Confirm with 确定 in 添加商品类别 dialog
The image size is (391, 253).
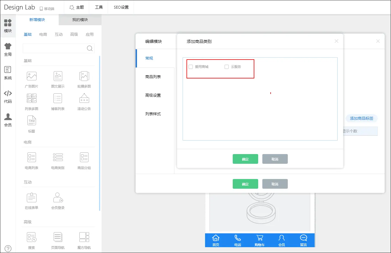pyautogui.click(x=245, y=159)
